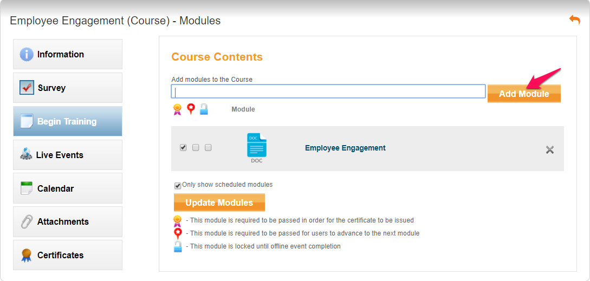590x281 pixels.
Task: Check the locked-until-offline-event checkbox for Employee Engagement
Action: [x=208, y=147]
